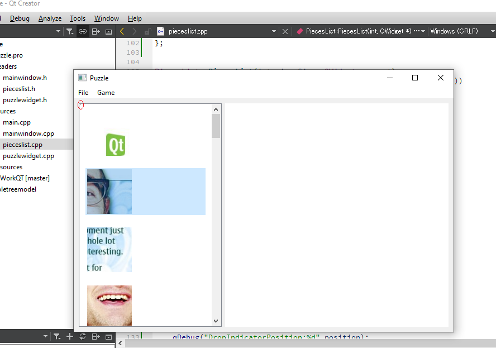Screen dimensions: 496x348
Task: Click the split panel icon in top sidebar toolbar
Action: click(x=96, y=31)
